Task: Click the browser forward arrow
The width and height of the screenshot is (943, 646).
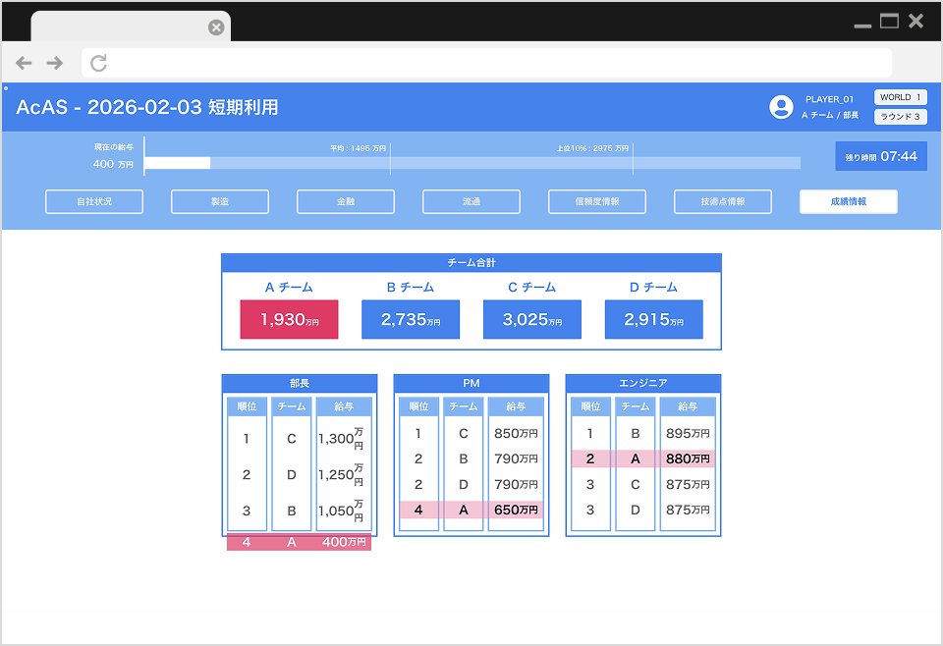Action: (x=55, y=63)
